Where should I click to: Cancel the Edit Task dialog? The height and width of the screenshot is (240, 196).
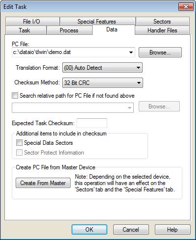[131, 230]
